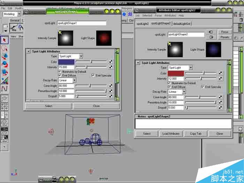
Task: Toggle Illuminates by Default for spotLightShape2
Action: pos(169,83)
